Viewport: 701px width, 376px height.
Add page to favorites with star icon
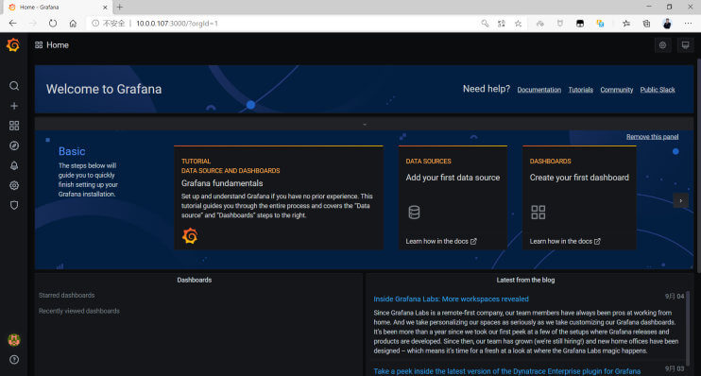point(518,24)
